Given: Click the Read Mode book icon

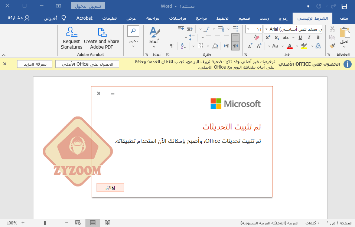Looking at the screenshot, I should pos(108,223).
